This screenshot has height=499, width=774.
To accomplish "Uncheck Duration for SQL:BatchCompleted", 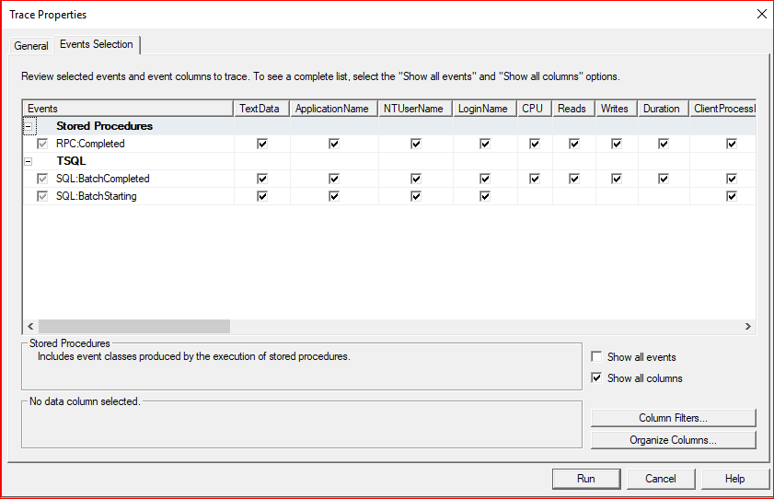I will [x=663, y=179].
